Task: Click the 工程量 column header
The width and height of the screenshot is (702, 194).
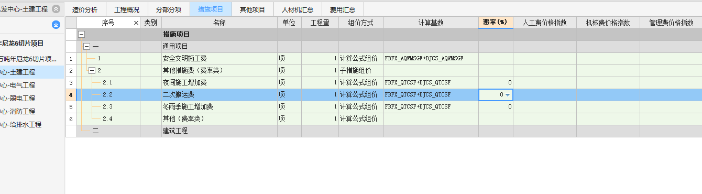Action: (320, 23)
